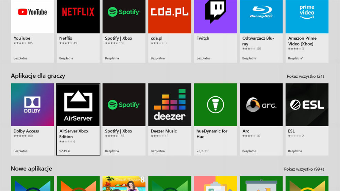Open the purple Twitch logo tile
340x191 pixels.
(x=215, y=16)
